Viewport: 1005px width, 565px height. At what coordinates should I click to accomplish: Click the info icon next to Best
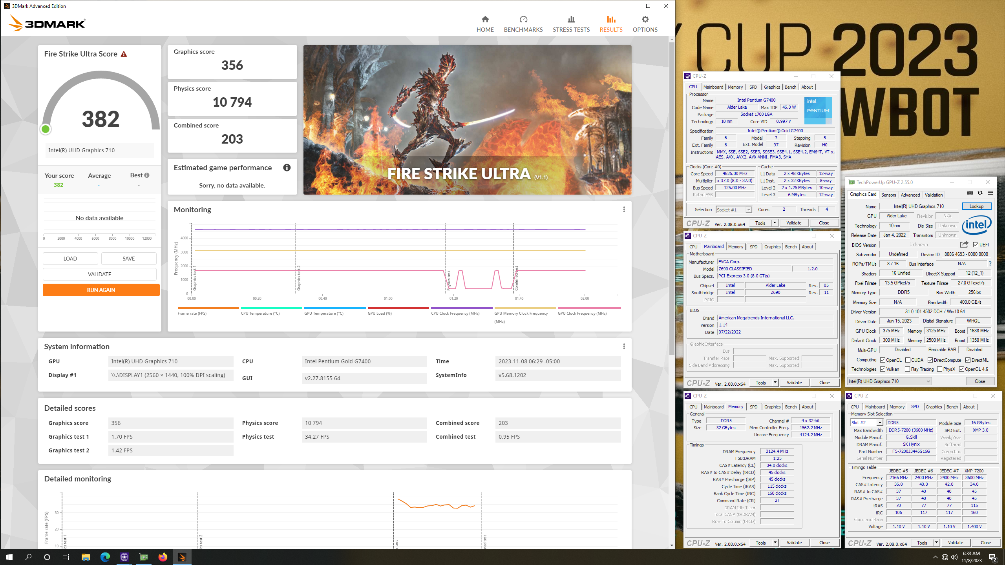[x=147, y=175]
